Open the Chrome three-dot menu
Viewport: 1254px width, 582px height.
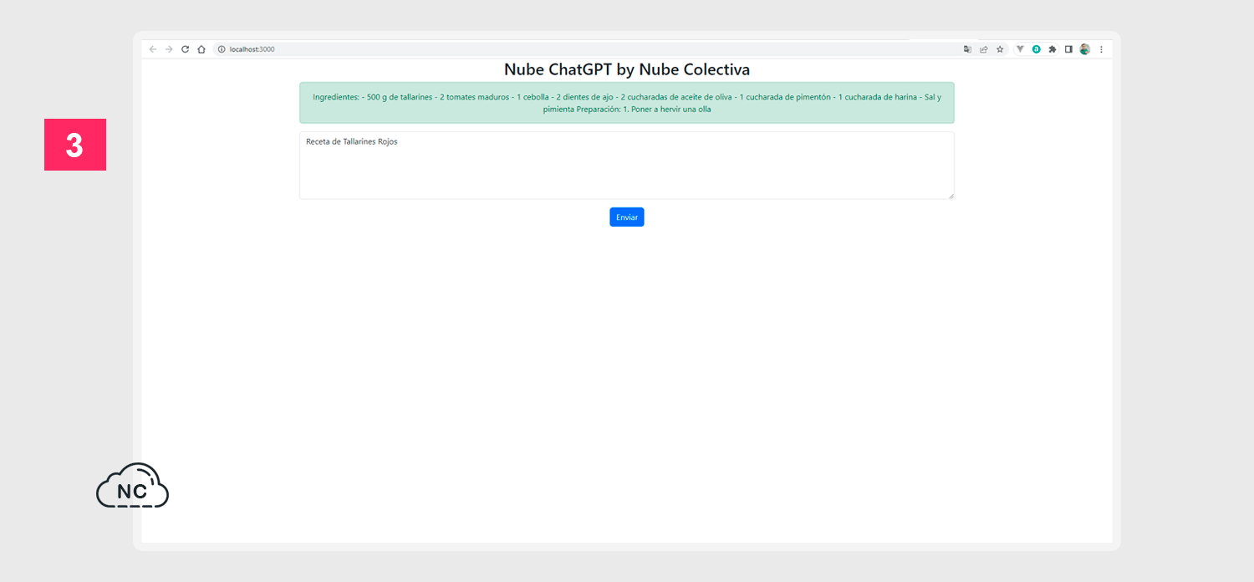click(1101, 49)
